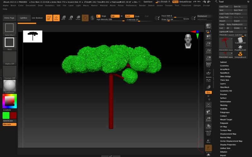252x157 pixels.
Task: Select the Draw mode button
Action: [x=56, y=18]
